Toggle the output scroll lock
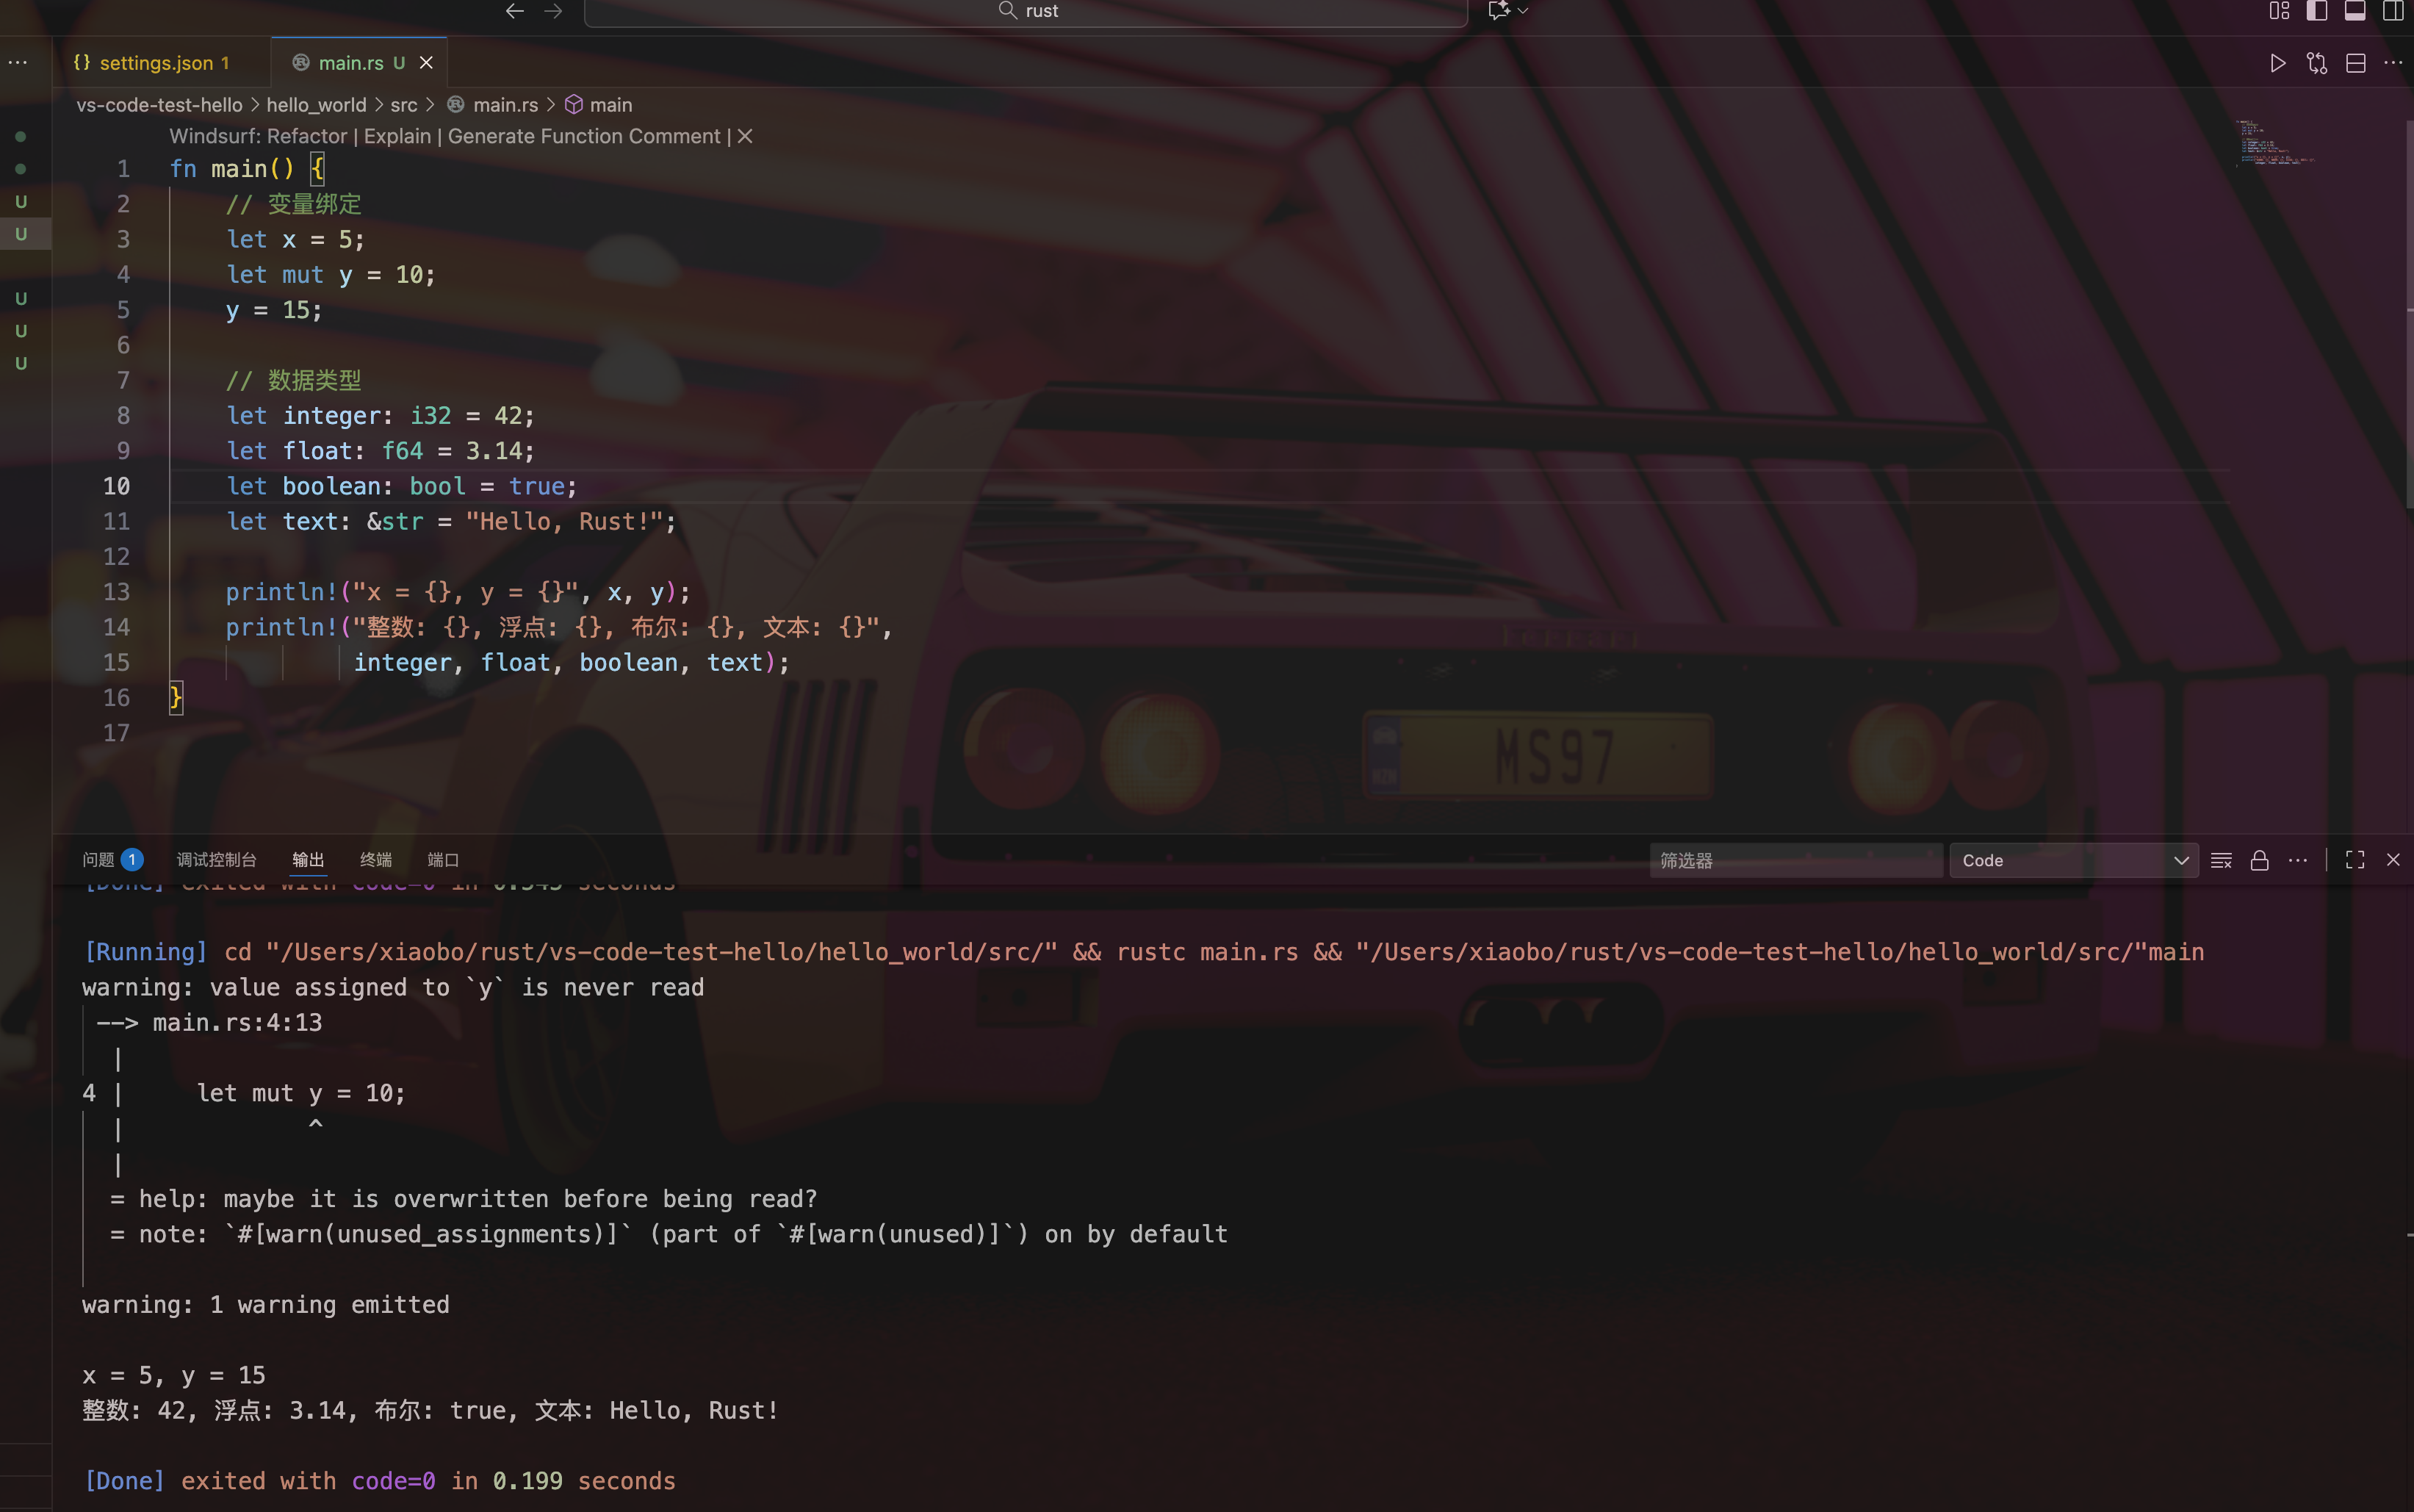Viewport: 2414px width, 1512px height. (2259, 860)
